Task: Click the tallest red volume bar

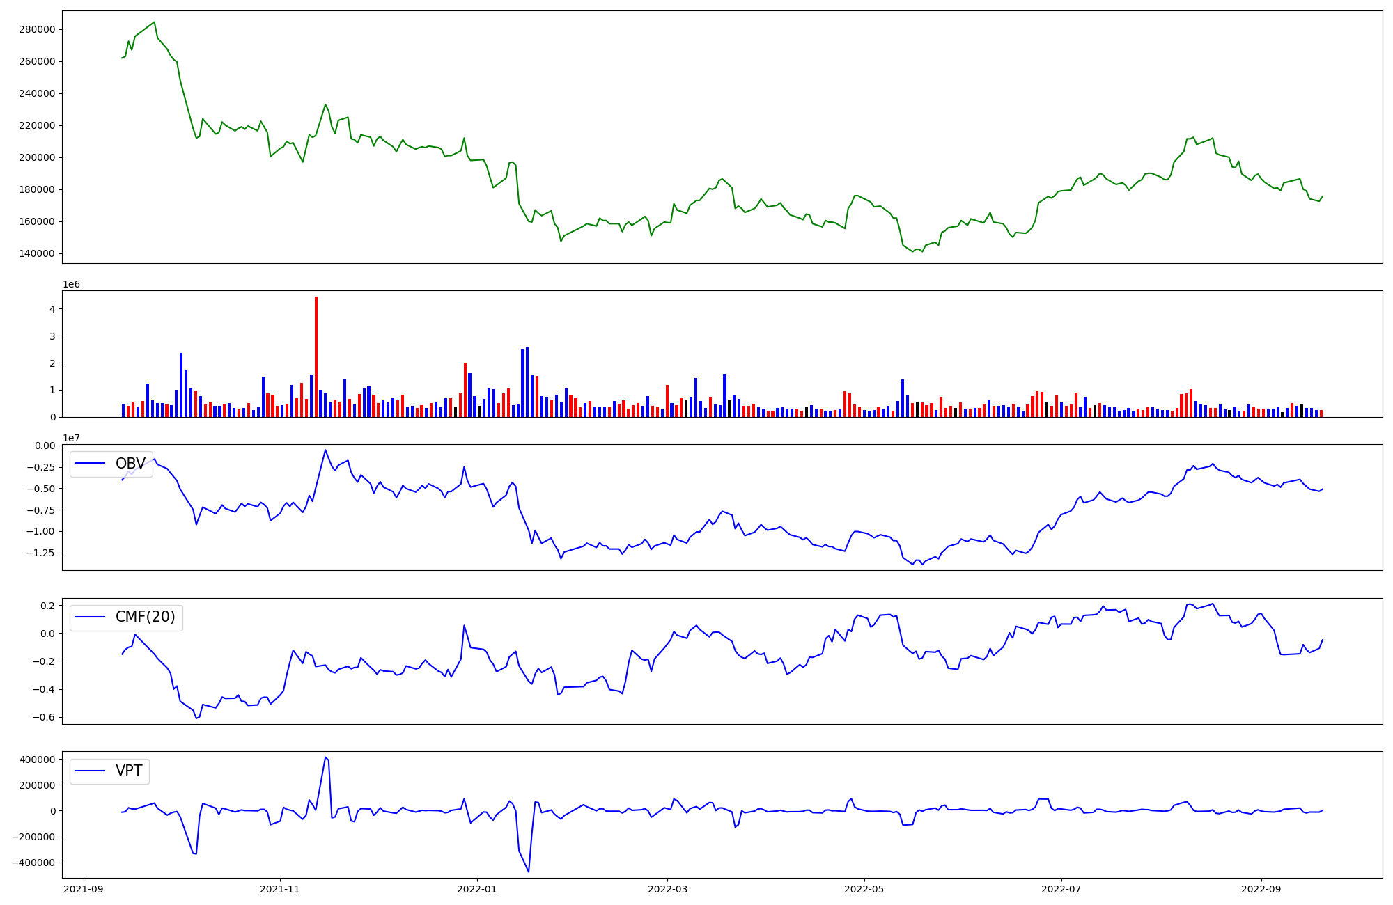Action: pyautogui.click(x=316, y=356)
